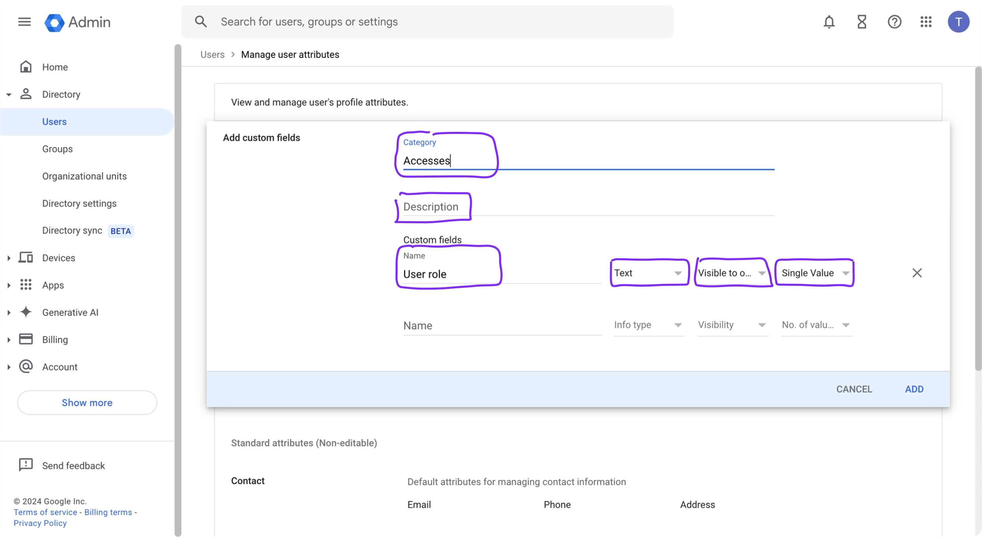Expand the Account section in sidebar

pyautogui.click(x=9, y=366)
